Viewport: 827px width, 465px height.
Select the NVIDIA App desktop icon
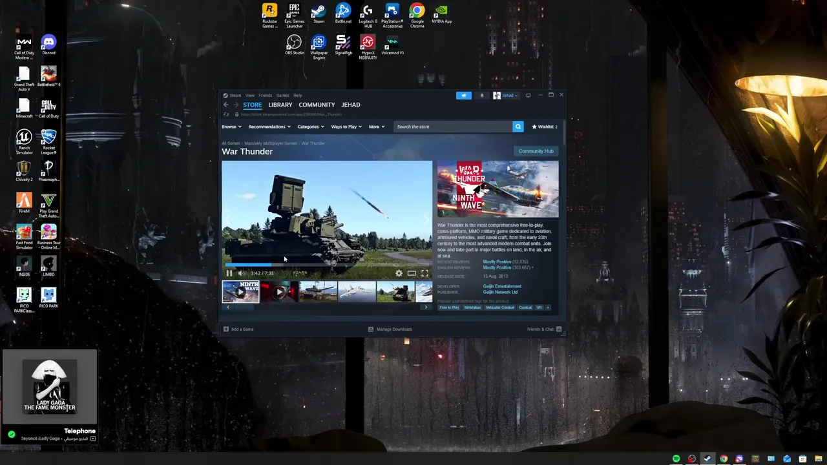pyautogui.click(x=441, y=14)
